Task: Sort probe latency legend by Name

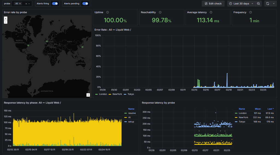Action: 242,109
